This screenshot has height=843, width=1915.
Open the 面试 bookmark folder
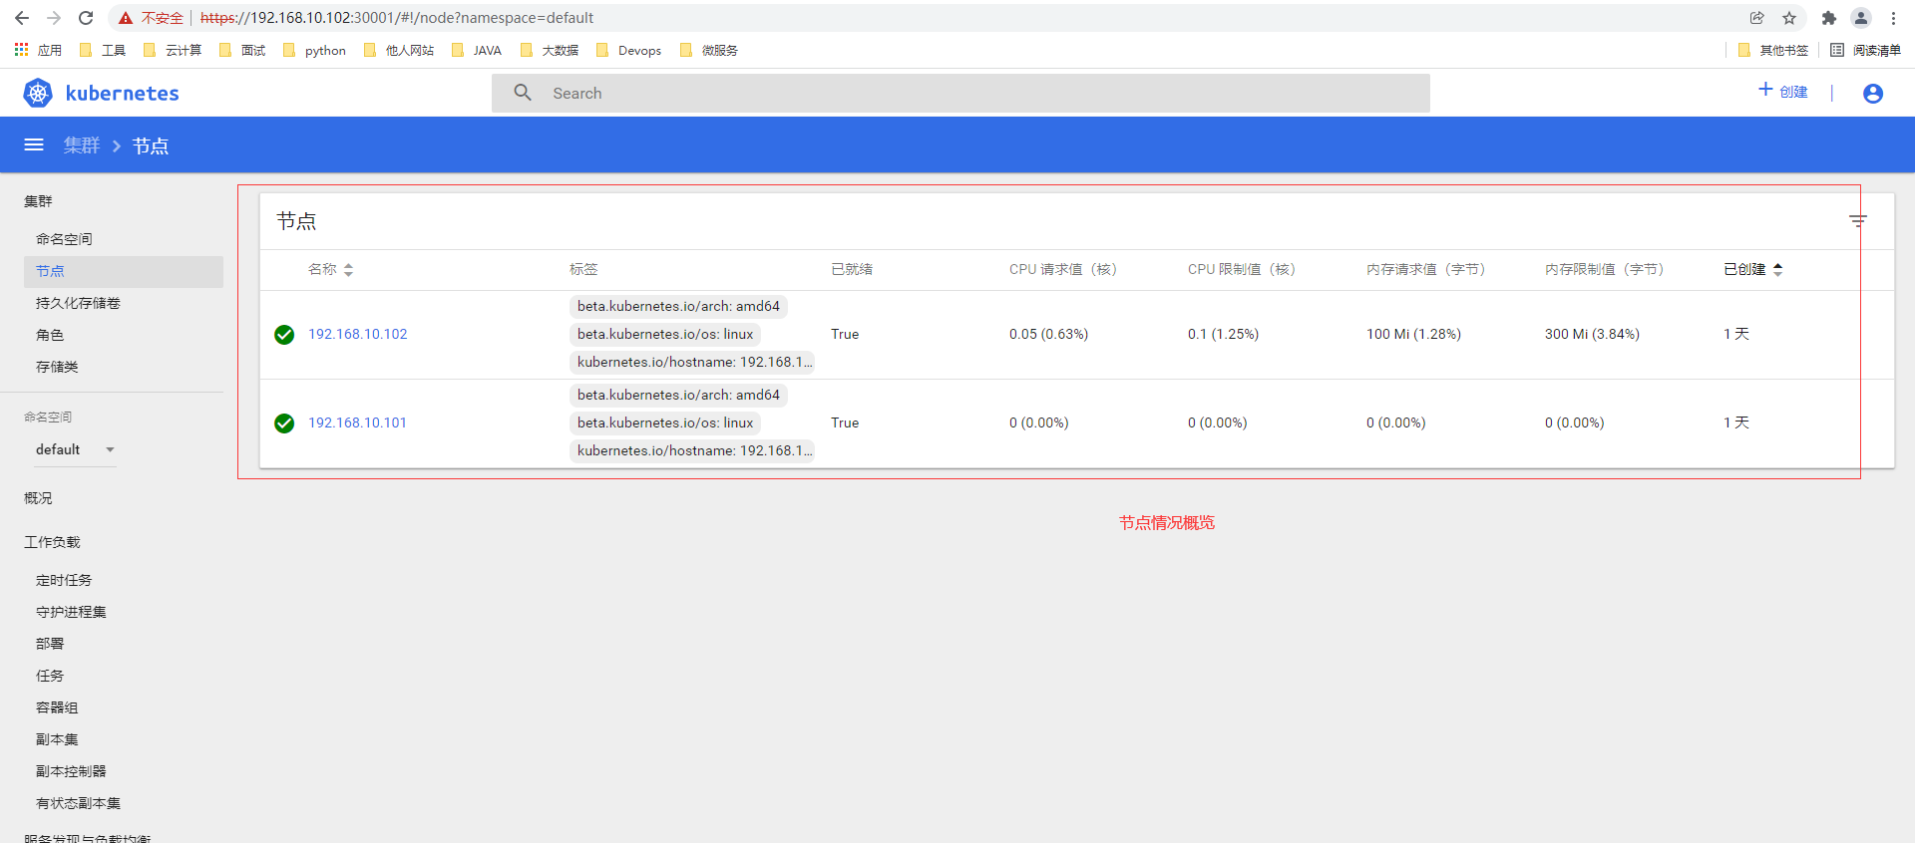[242, 50]
